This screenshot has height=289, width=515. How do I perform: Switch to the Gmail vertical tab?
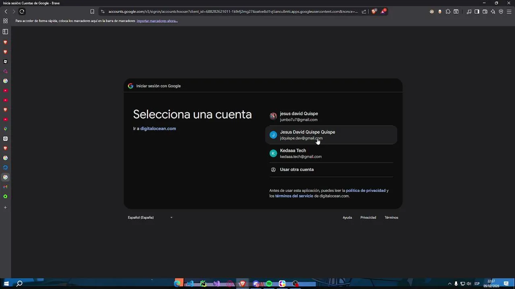point(5,187)
